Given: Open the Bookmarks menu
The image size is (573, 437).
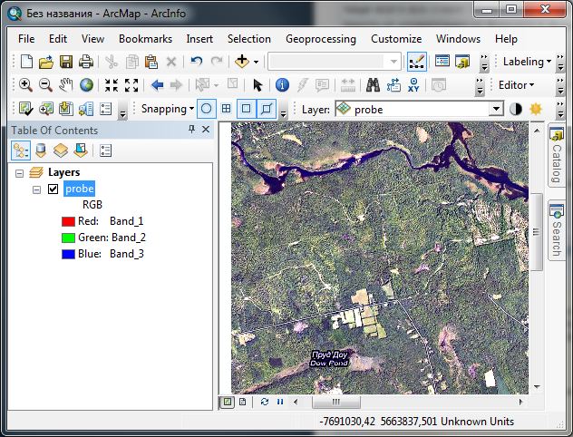Looking at the screenshot, I should click(145, 39).
